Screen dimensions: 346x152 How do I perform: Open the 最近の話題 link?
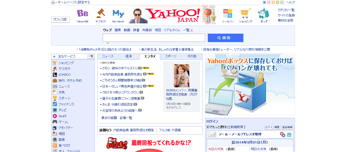(x=110, y=118)
